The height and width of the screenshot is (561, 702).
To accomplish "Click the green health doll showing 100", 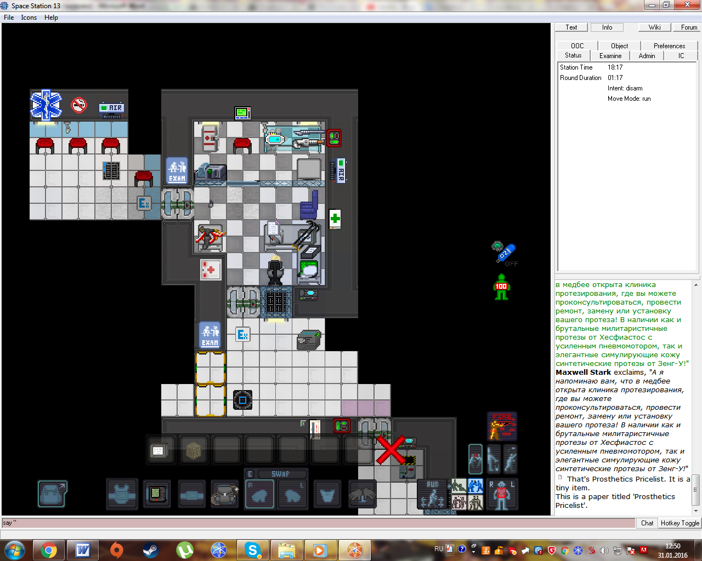I will pos(501,287).
